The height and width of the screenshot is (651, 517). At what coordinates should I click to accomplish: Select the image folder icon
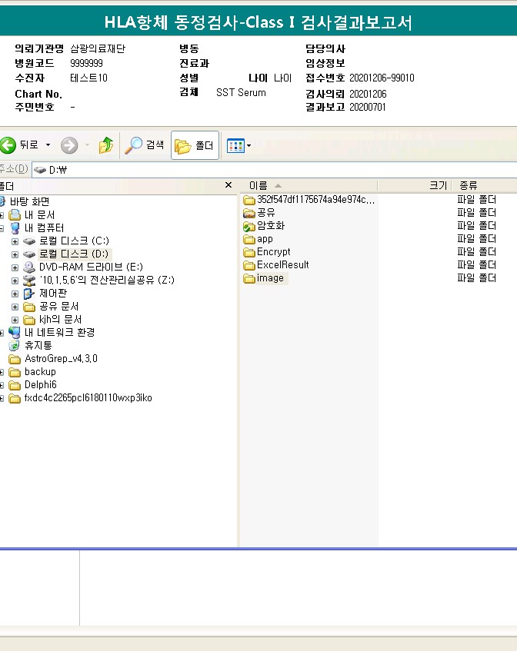[249, 278]
